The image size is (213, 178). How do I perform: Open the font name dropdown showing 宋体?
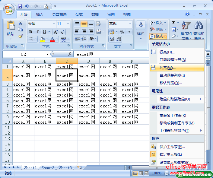click(x=41, y=24)
